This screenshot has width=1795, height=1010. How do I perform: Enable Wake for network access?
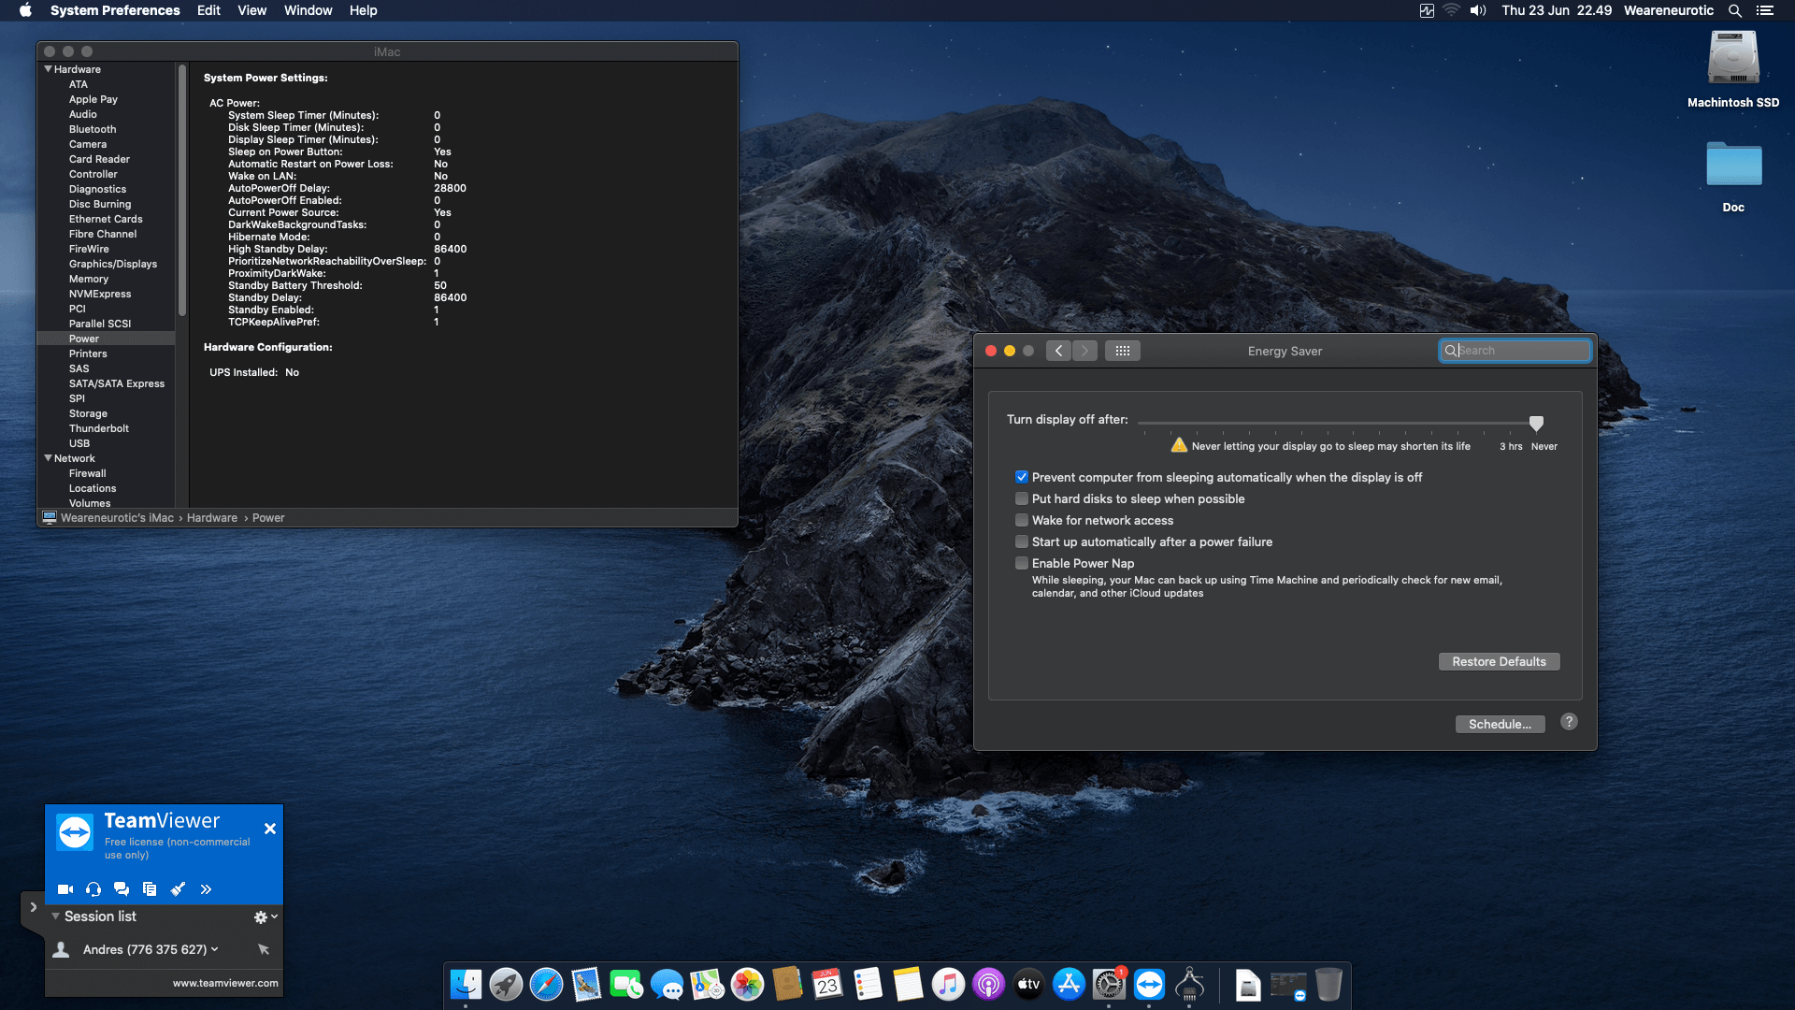pos(1022,520)
